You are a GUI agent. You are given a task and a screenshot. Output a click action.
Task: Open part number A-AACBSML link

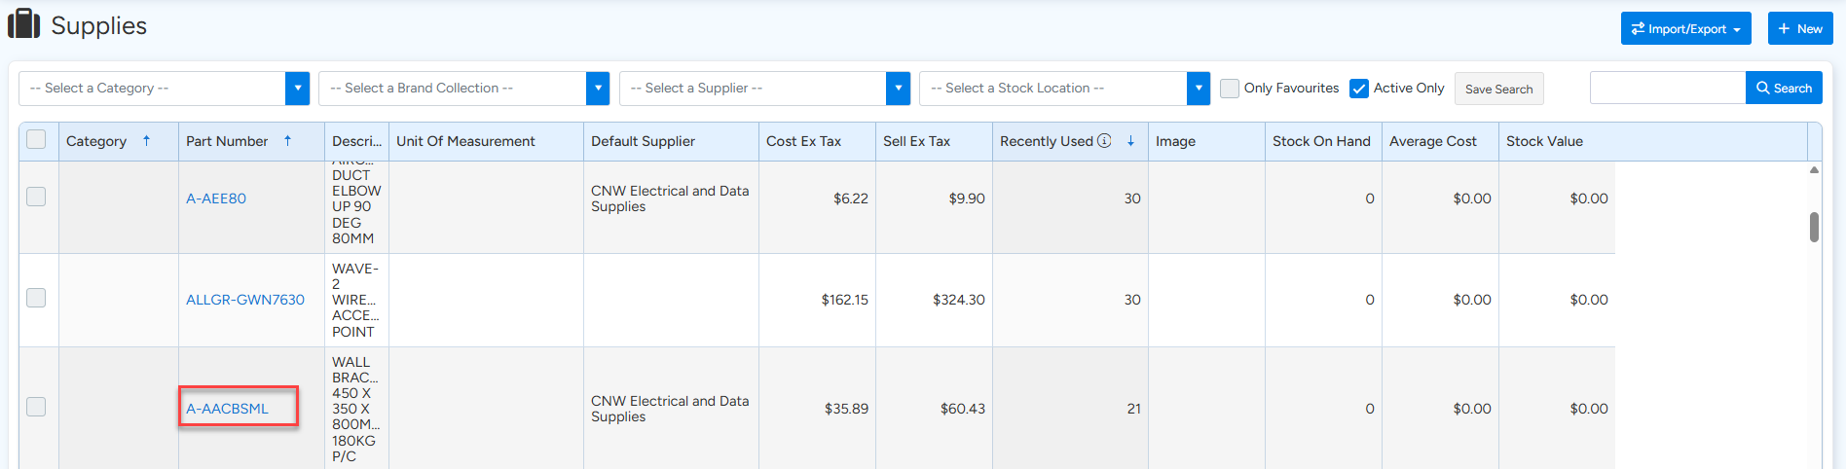227,409
